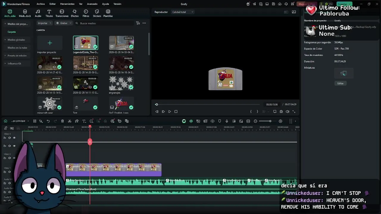Screen dimensions: 381x214
Task: Select the scissors split tool
Action: click(70, 121)
